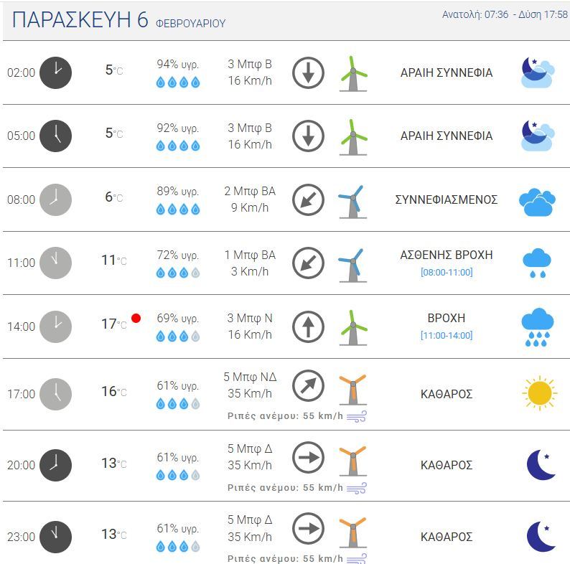
Task: Click the 02:00 clock icon
Action: click(55, 72)
